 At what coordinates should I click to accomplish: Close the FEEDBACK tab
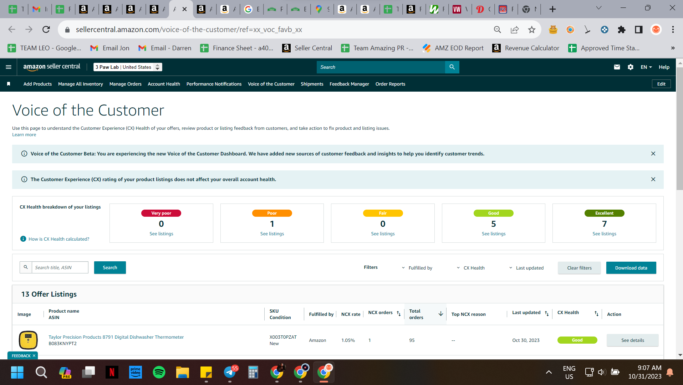(x=34, y=356)
